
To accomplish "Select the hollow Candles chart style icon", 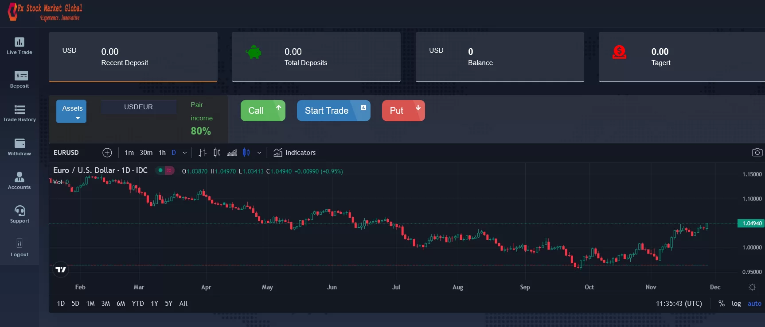I will pos(217,153).
